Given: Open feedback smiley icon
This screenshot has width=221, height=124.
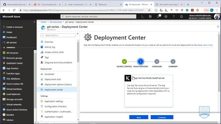Looking at the screenshot, I should pyautogui.click(x=181, y=17).
